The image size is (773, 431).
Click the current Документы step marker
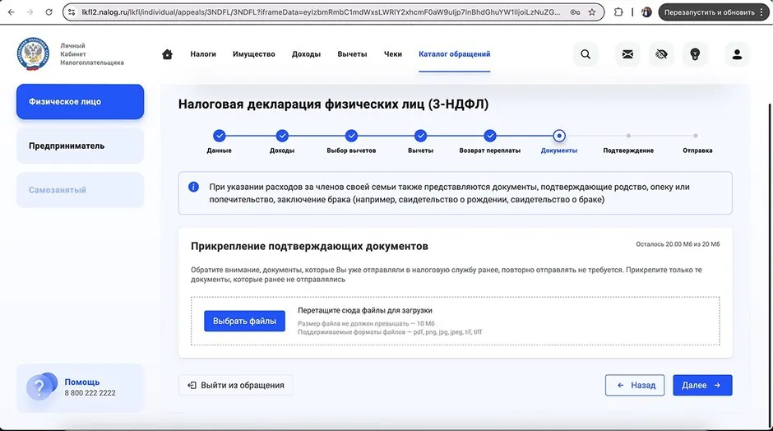[x=559, y=136]
